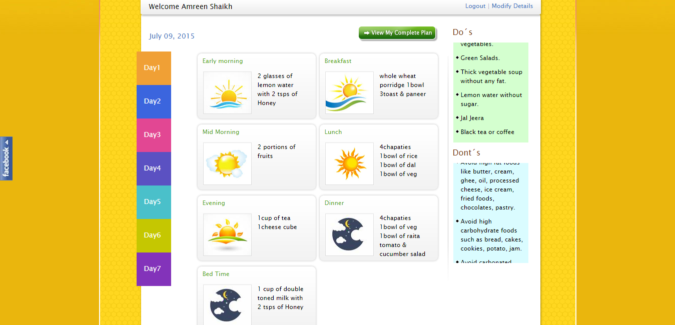Switch to the Day1 tab

(153, 68)
